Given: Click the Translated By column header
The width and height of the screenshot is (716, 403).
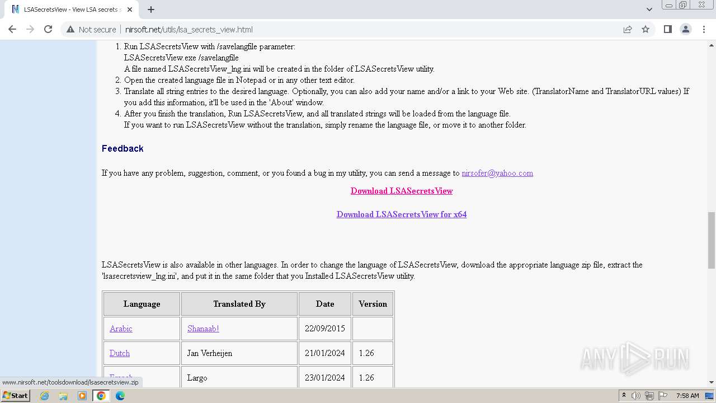Looking at the screenshot, I should 239,304.
